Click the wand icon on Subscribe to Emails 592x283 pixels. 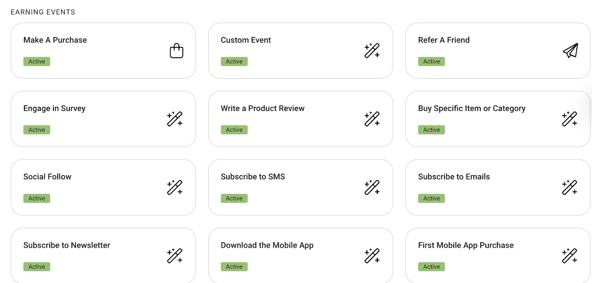coord(569,187)
